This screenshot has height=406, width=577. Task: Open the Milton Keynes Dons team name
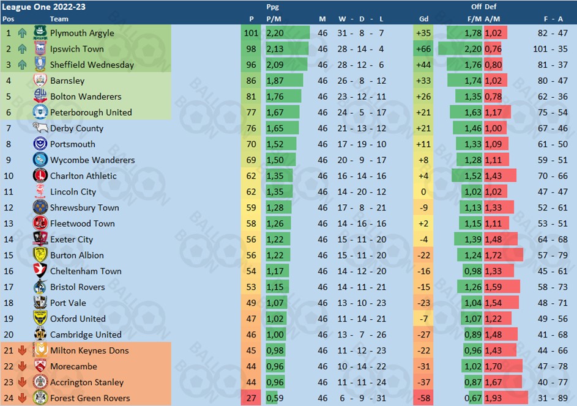click(89, 350)
